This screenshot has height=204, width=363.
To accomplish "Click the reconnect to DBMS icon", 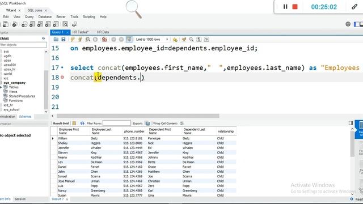I will [x=74, y=24].
